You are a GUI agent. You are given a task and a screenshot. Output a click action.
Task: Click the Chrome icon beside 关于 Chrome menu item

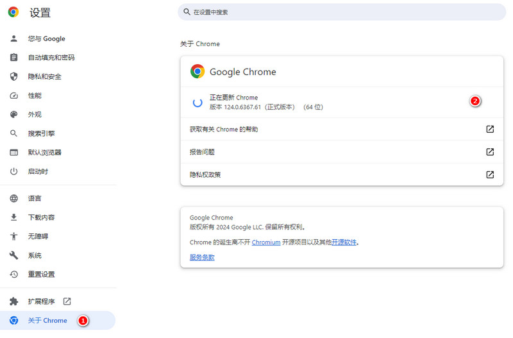13,320
